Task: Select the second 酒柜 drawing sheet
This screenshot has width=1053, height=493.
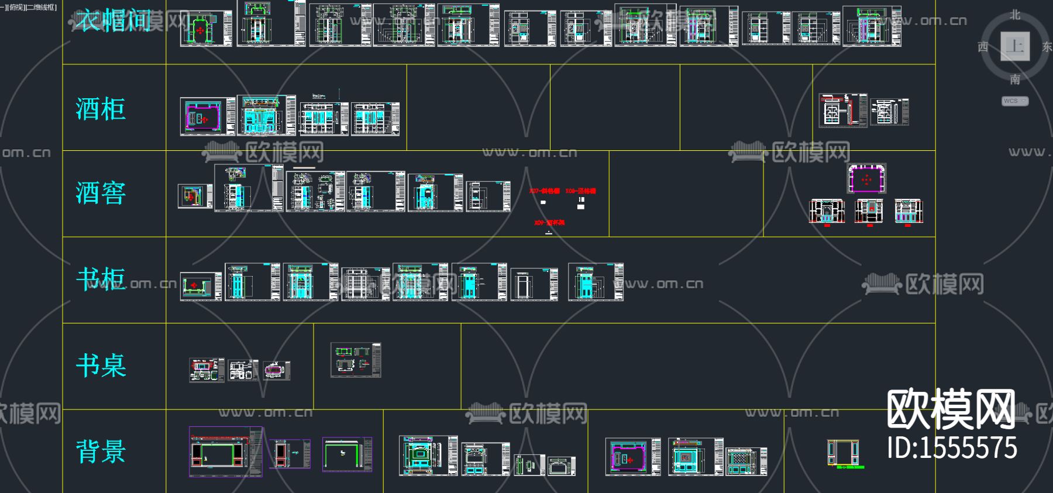Action: click(266, 115)
